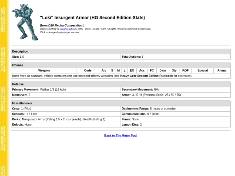Click the Description section header

121,51
